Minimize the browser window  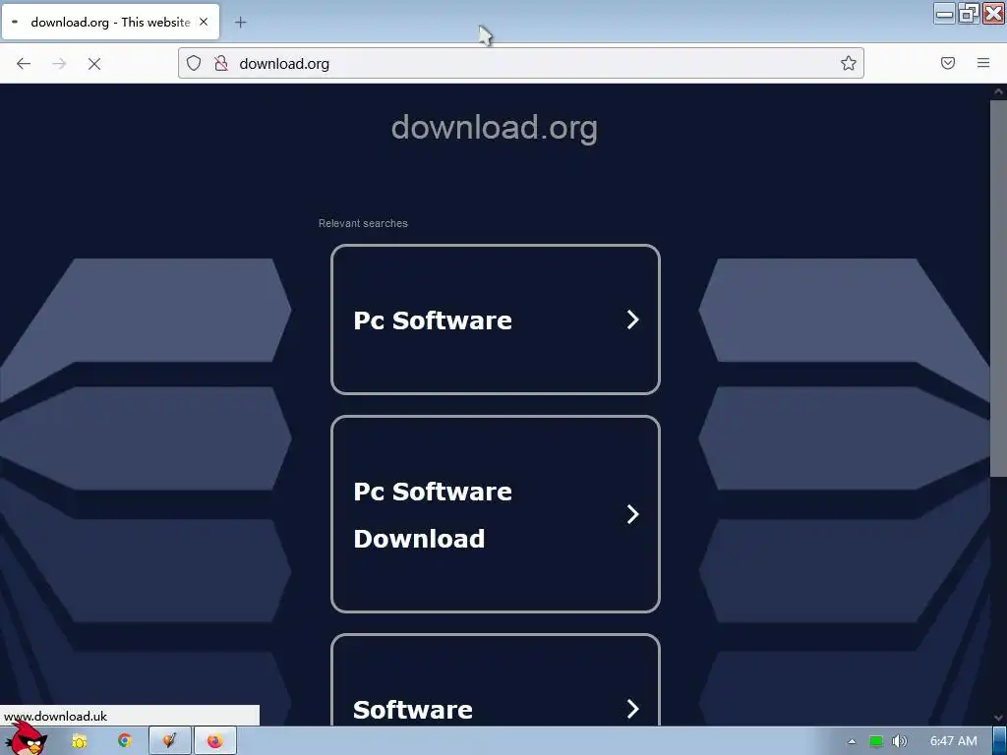pos(944,14)
